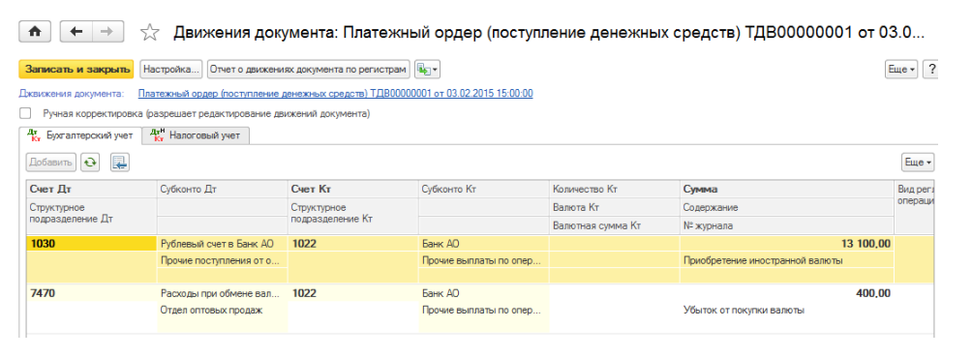Select cell Убыток от покупки валюты
Screen dimensions: 972x358
tap(786, 311)
